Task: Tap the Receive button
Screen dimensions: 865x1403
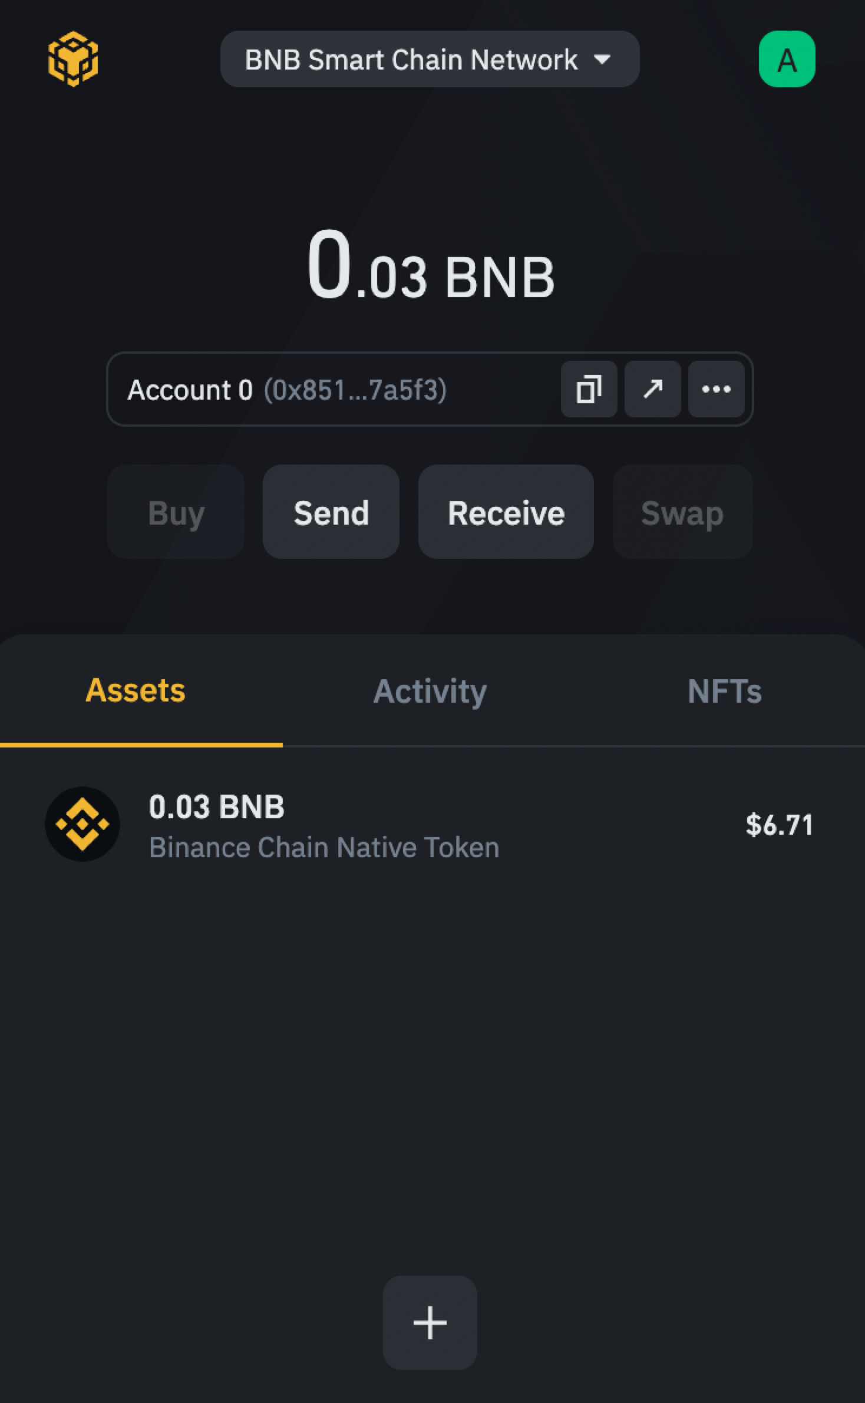Action: pos(506,512)
